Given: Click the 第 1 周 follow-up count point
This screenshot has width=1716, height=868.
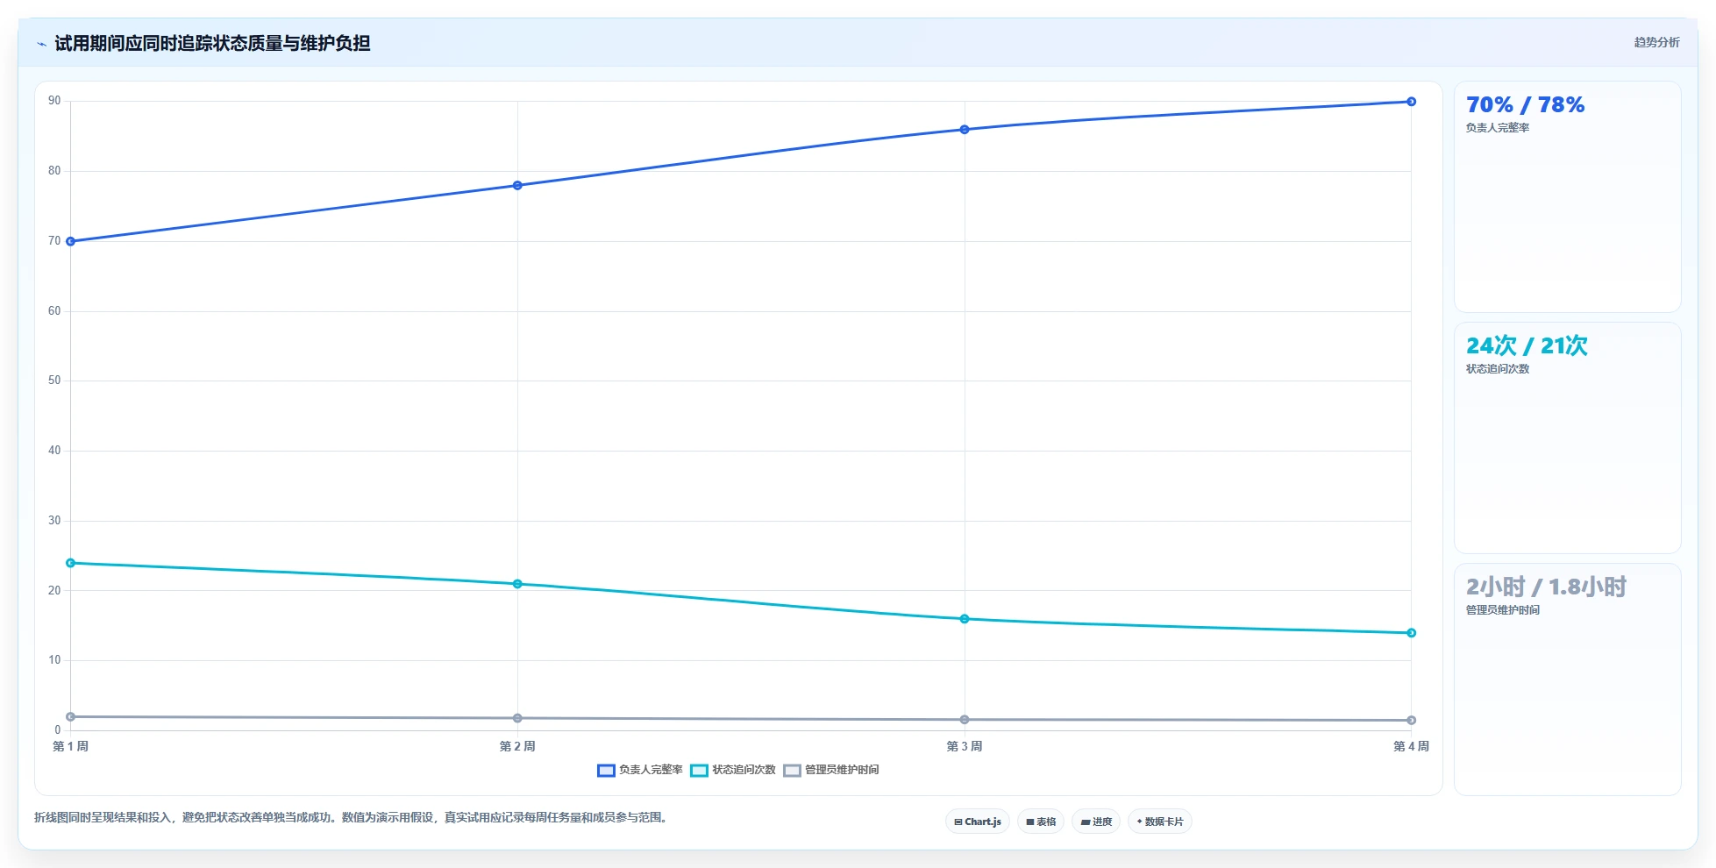Looking at the screenshot, I should click(71, 563).
